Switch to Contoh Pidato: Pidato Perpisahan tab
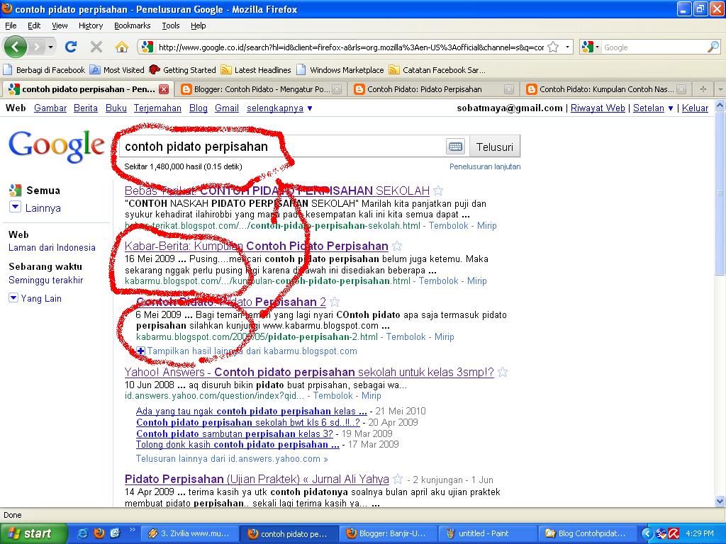726x544 pixels. click(x=433, y=89)
